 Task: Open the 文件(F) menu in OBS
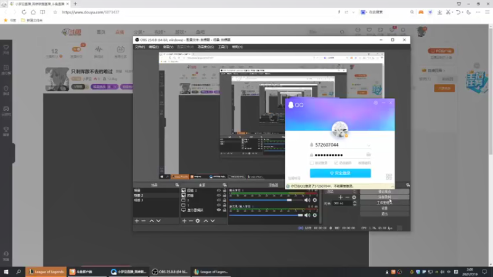(140, 47)
